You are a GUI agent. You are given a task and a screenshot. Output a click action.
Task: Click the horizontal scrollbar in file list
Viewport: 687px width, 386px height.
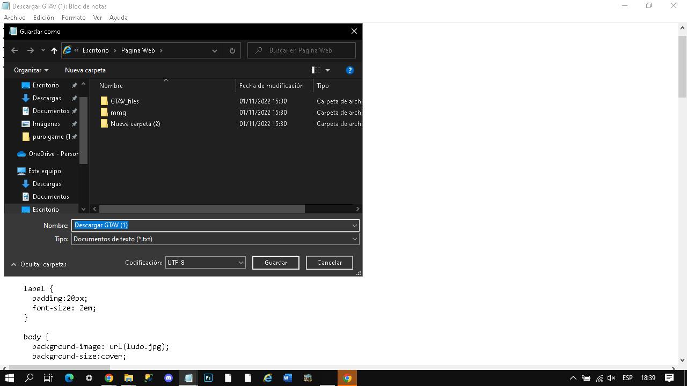(x=202, y=209)
